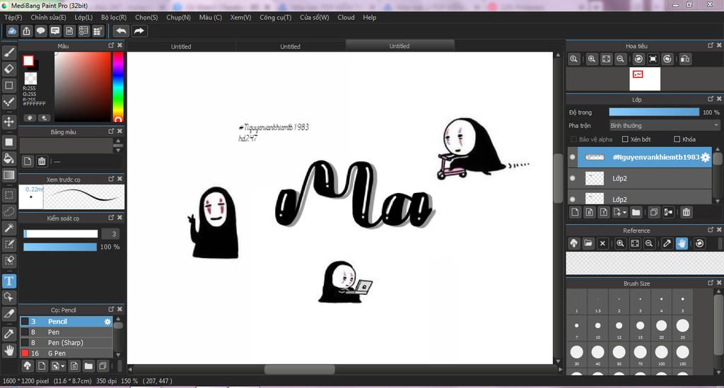Click the foreground white color swatch
The height and width of the screenshot is (388, 724).
(x=28, y=61)
